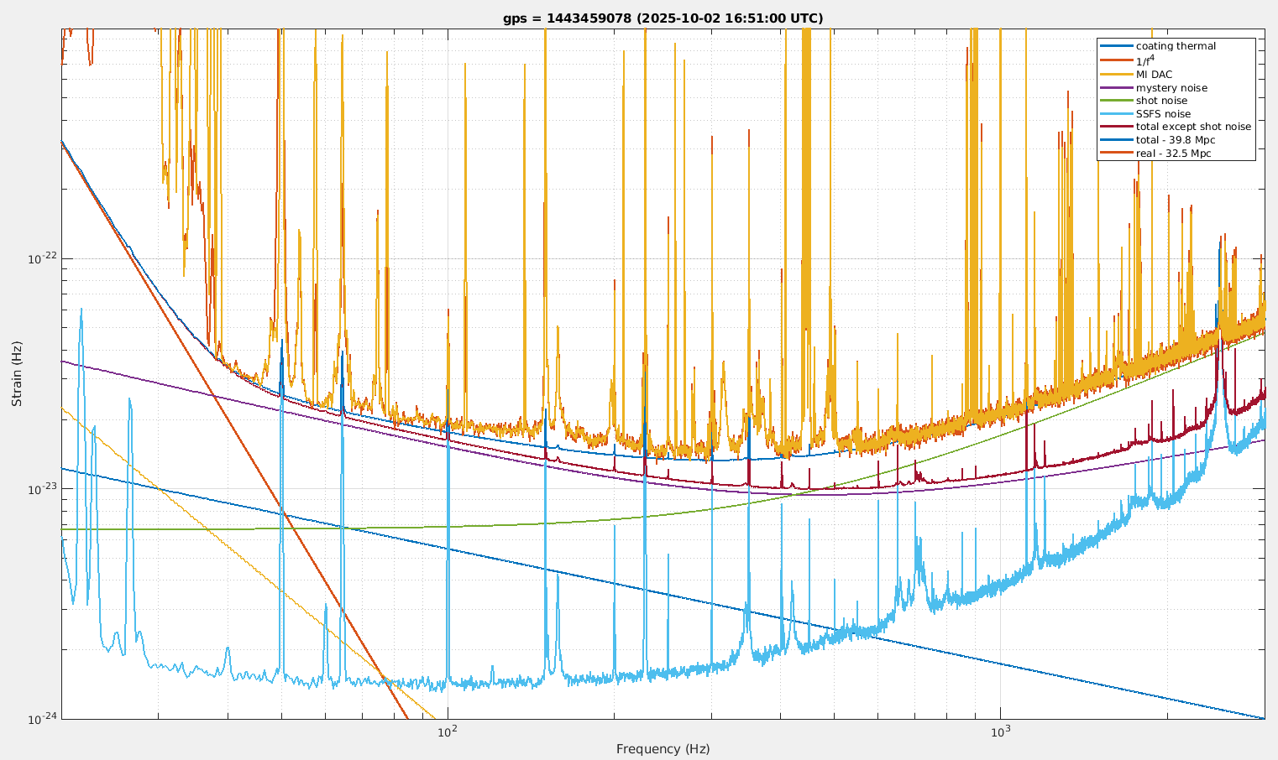Select the "1/f⁴" legend entry text
The image size is (1278, 760).
pyautogui.click(x=1144, y=60)
